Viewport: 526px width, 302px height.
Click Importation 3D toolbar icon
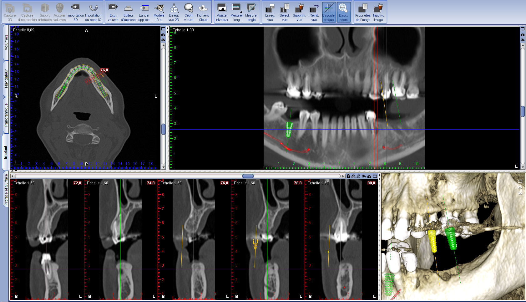[x=75, y=13]
